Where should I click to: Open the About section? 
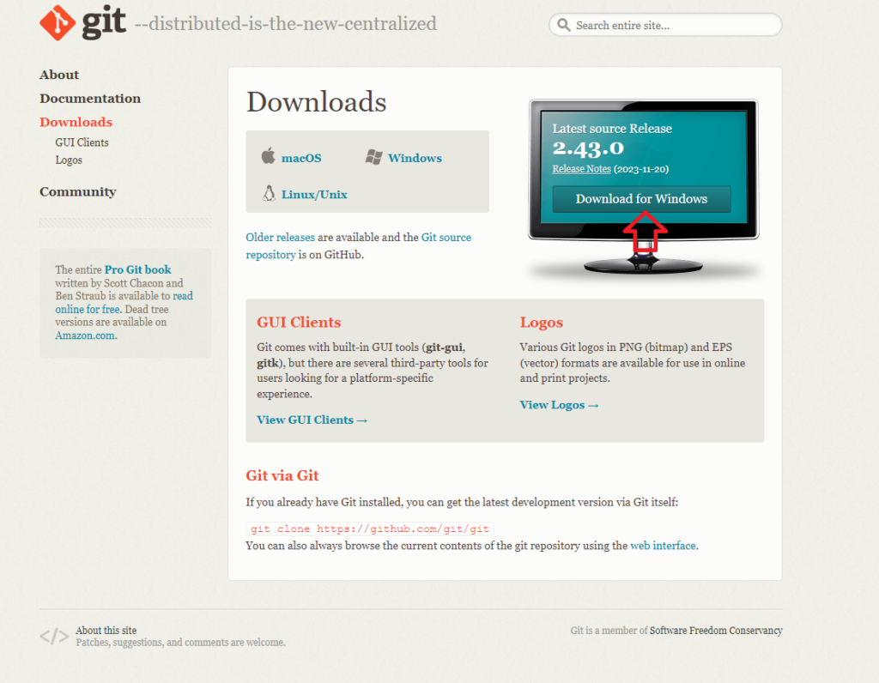pyautogui.click(x=59, y=75)
